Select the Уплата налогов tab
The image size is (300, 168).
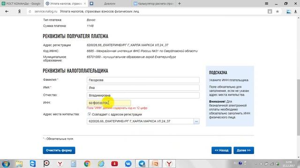65,3
